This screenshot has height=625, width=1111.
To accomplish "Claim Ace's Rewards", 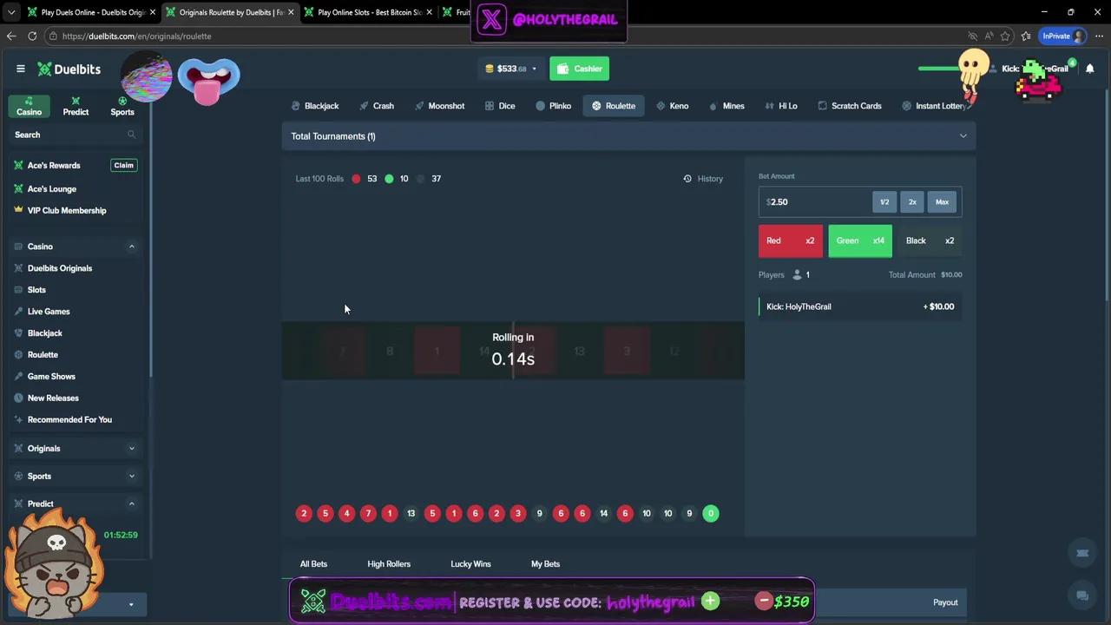I will pyautogui.click(x=123, y=165).
